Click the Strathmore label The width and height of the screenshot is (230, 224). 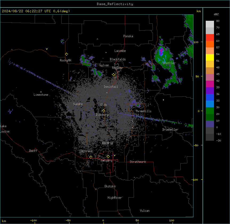coord(138,162)
